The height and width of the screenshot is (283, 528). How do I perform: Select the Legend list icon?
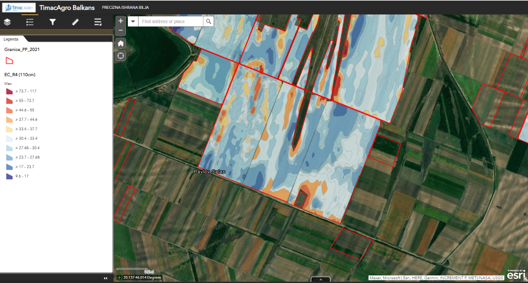[x=30, y=22]
